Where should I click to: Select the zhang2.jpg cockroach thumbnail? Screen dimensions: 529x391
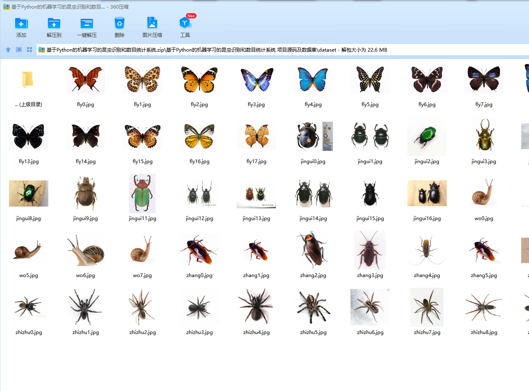(313, 250)
